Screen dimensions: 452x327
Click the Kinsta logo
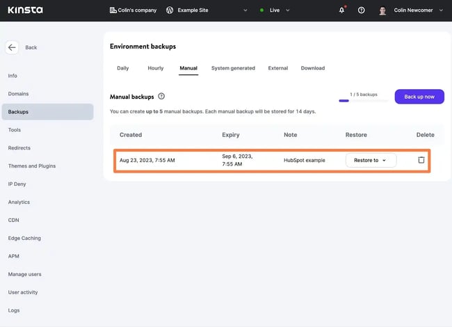point(25,10)
